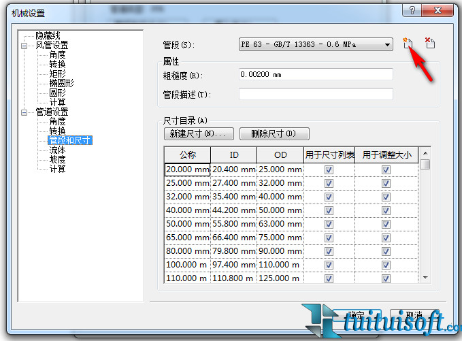Click the delete pipe segment icon
Image resolution: width=462 pixels, height=341 pixels.
pyautogui.click(x=429, y=44)
